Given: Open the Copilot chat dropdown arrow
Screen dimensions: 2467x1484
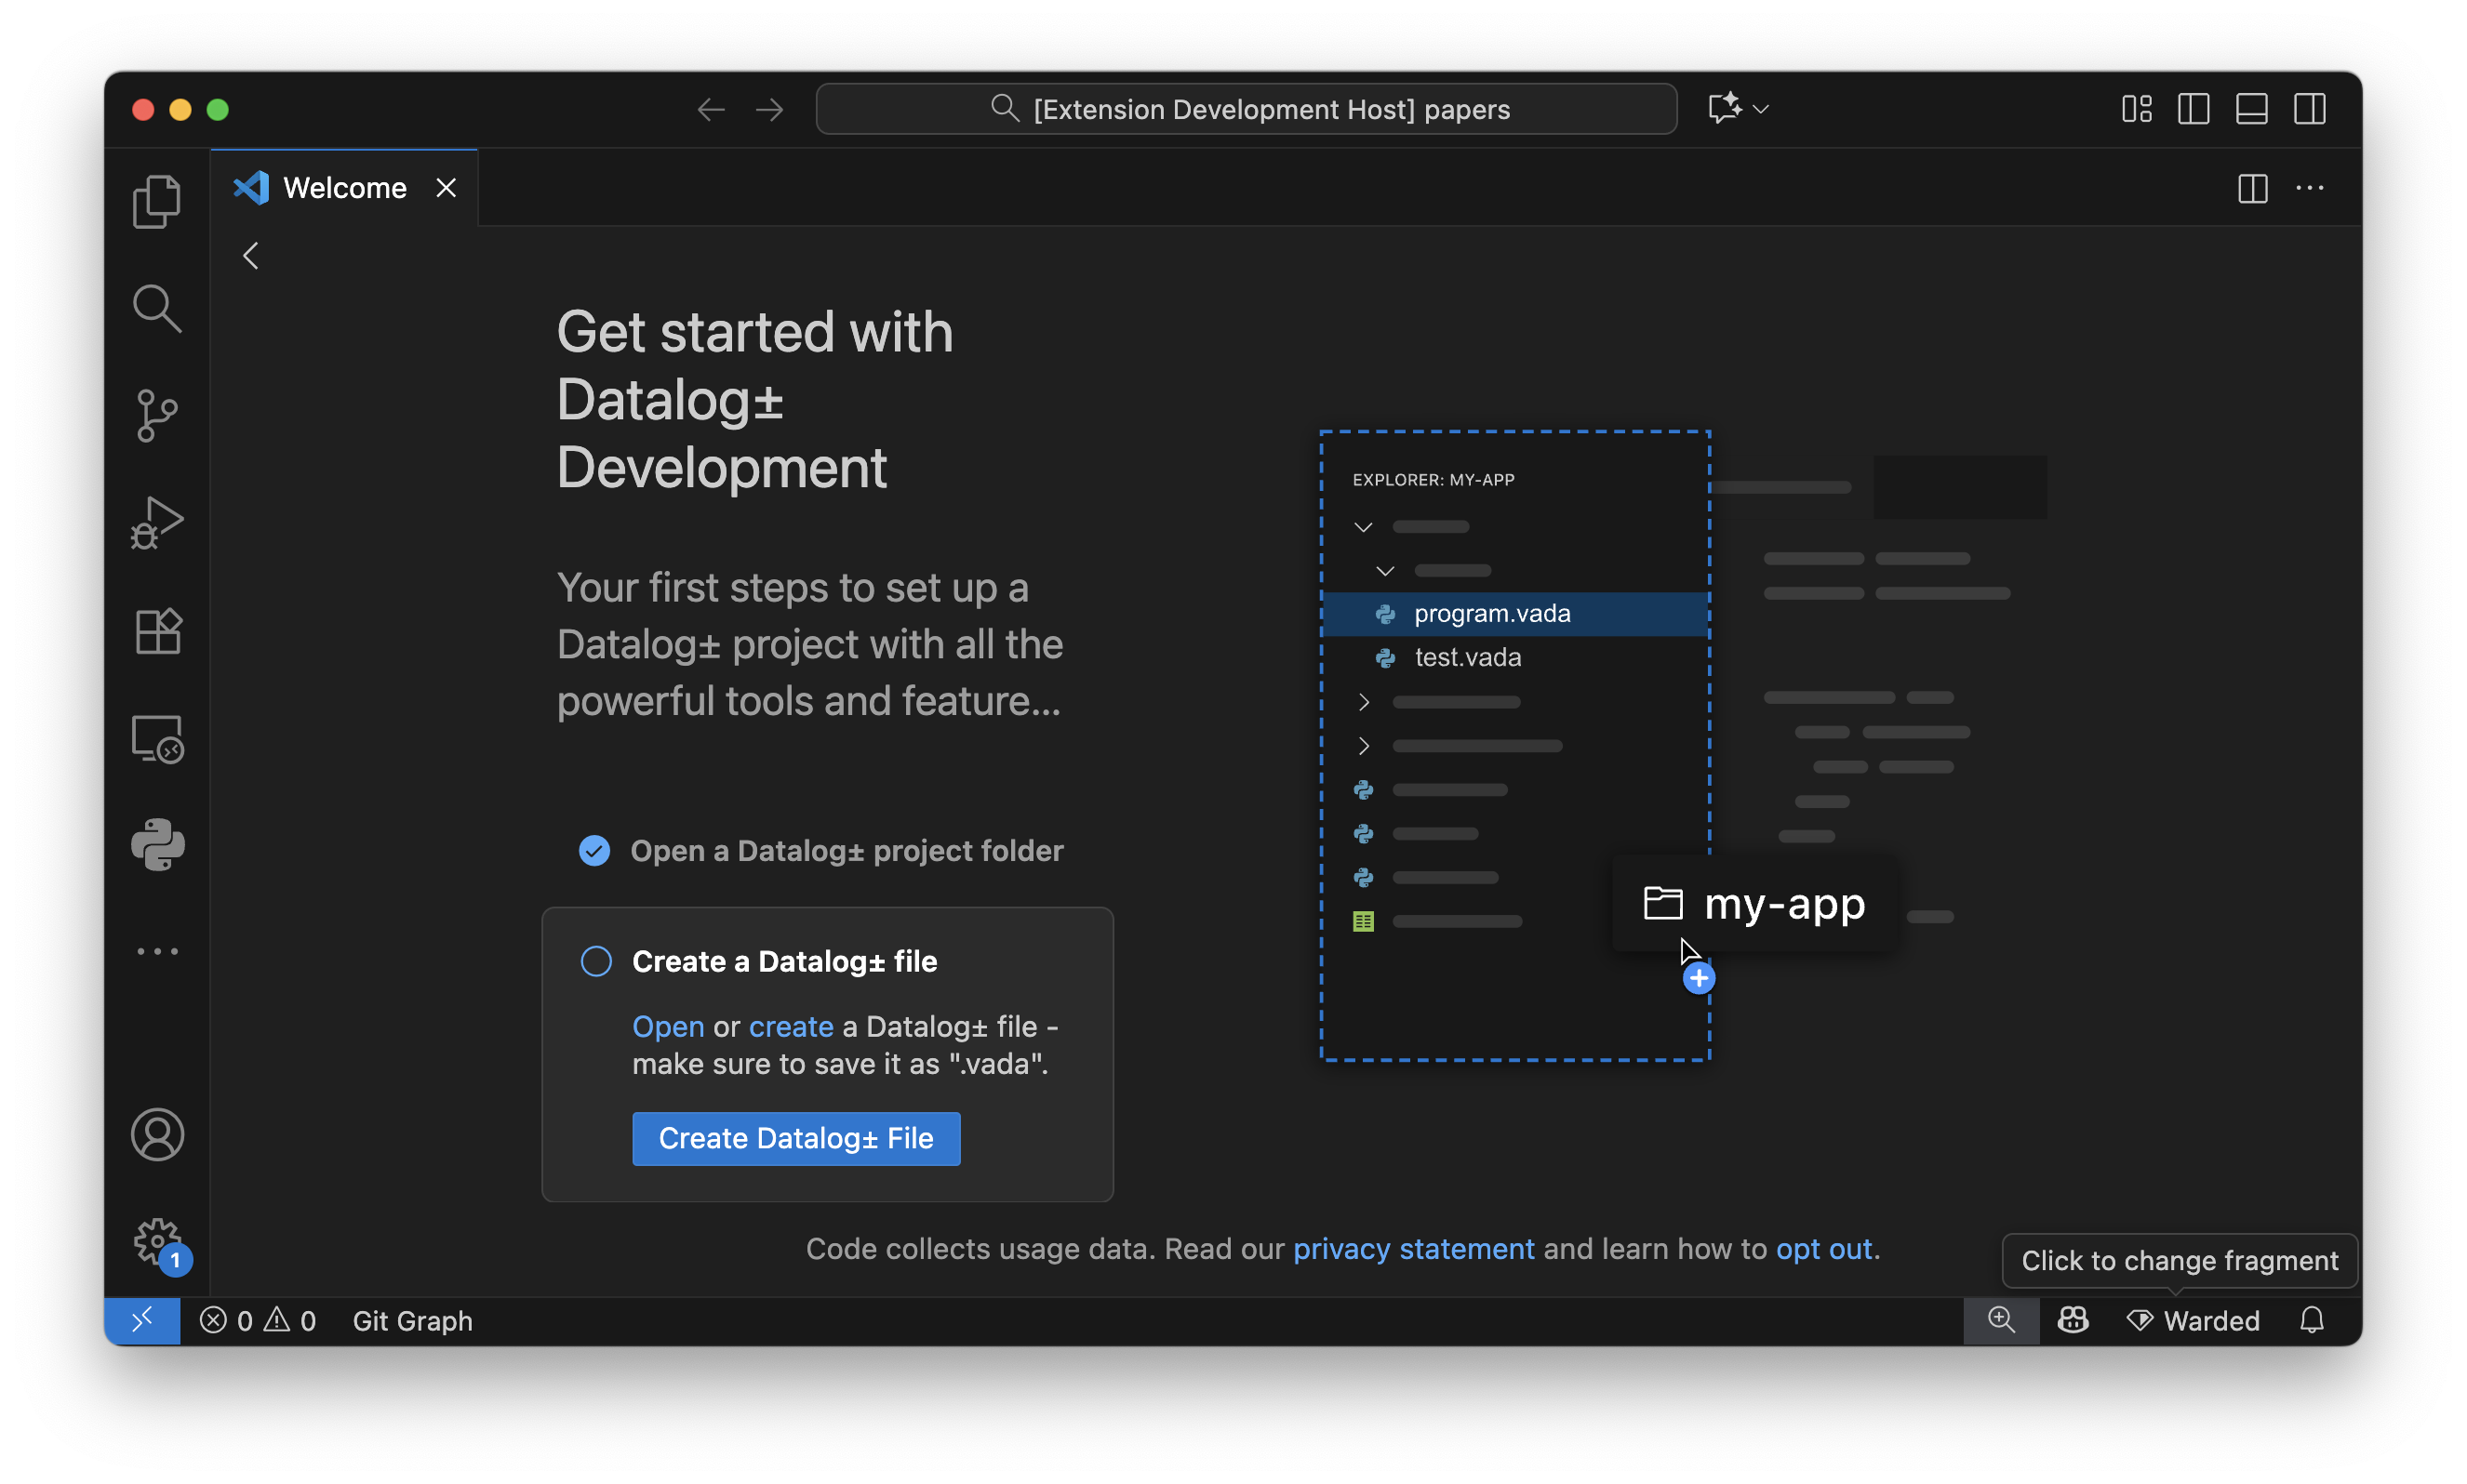Looking at the screenshot, I should [x=1761, y=109].
